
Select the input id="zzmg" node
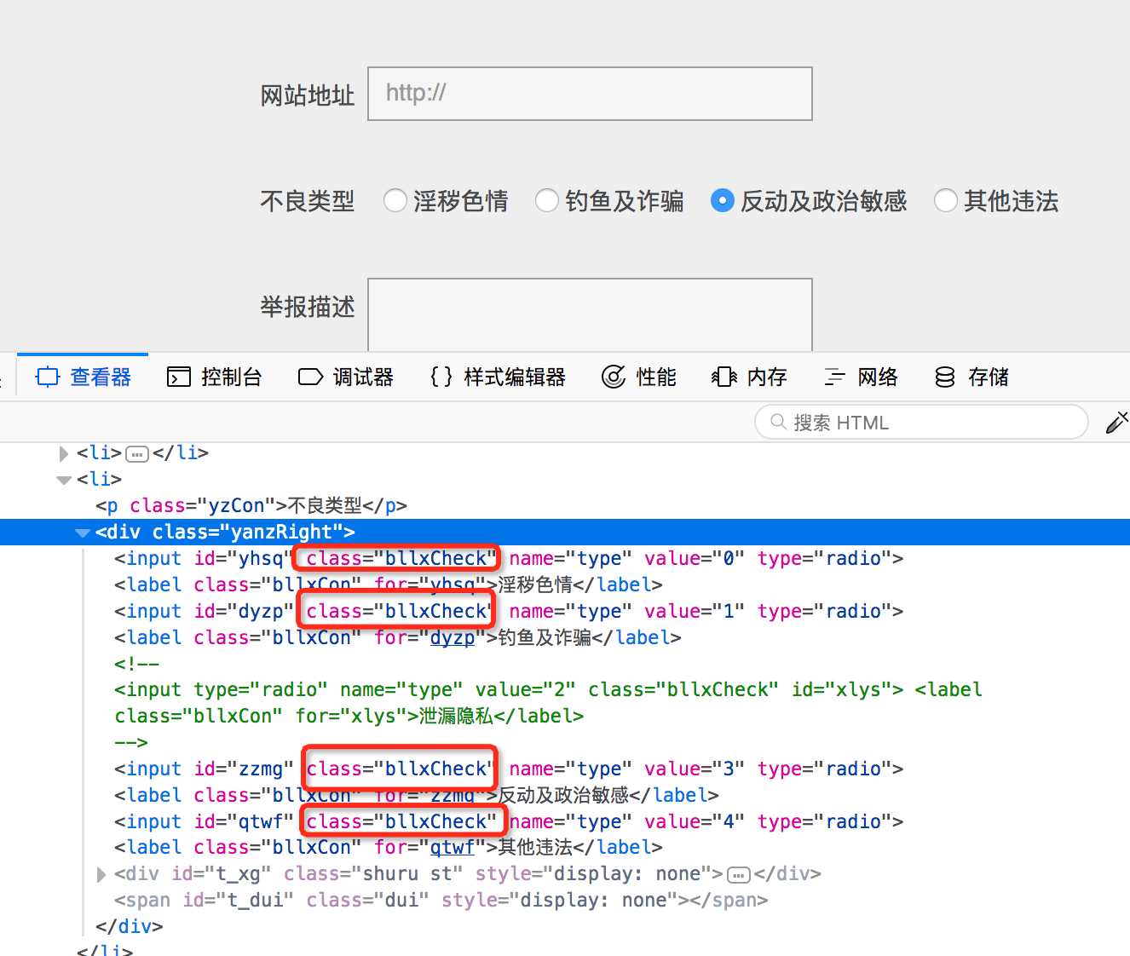(x=509, y=769)
